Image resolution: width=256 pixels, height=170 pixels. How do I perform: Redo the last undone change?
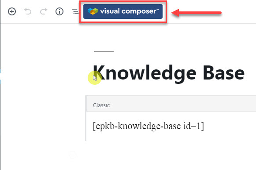point(44,11)
